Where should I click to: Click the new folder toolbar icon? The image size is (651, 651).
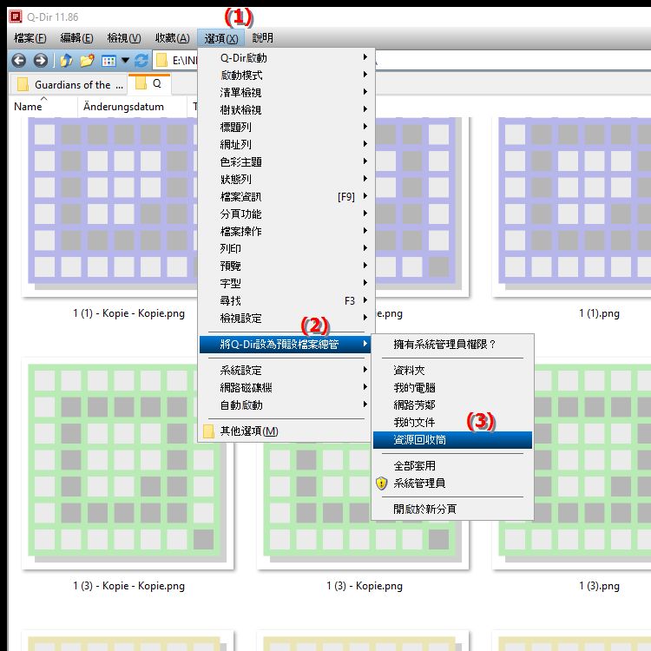(x=87, y=61)
